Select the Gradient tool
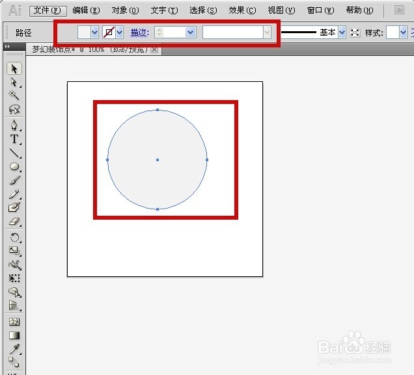Image resolution: width=414 pixels, height=375 pixels. [14, 335]
